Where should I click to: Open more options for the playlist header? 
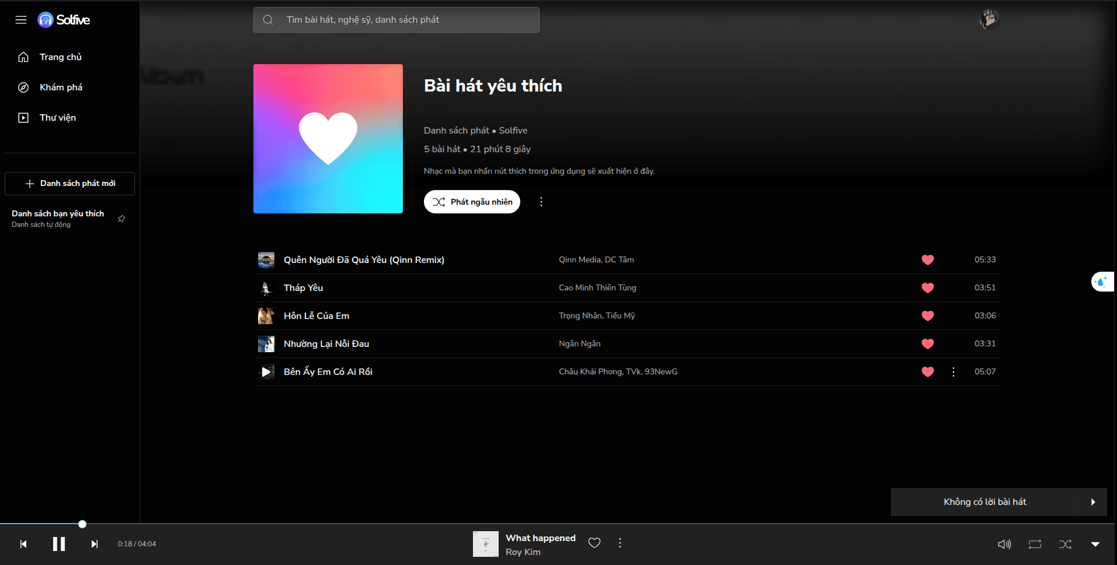point(541,202)
